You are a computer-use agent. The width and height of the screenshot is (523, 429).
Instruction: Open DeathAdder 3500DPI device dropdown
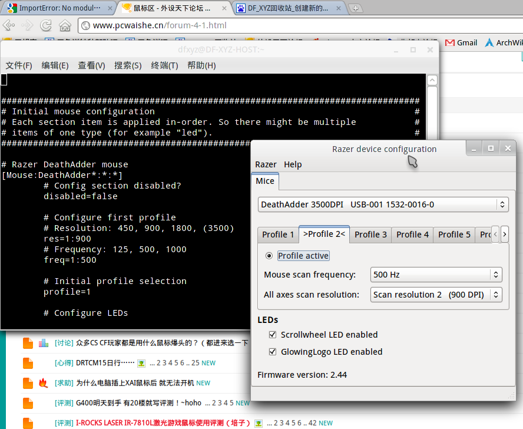383,204
